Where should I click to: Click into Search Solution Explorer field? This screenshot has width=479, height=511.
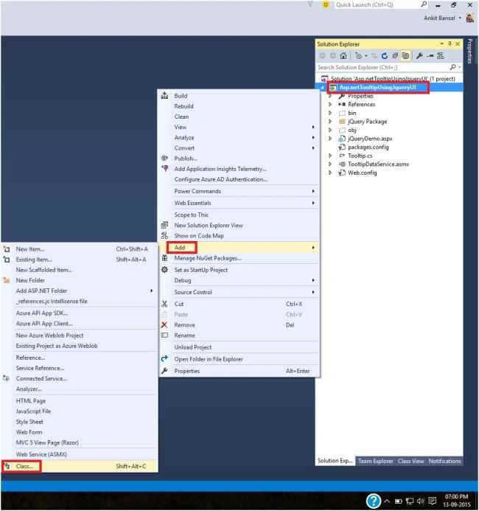(x=382, y=67)
